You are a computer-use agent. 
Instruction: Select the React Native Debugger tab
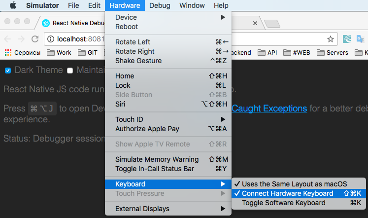73,23
